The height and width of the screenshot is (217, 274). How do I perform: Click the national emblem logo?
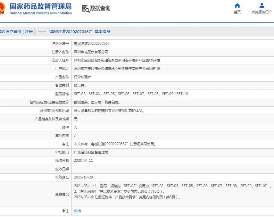[2, 8]
